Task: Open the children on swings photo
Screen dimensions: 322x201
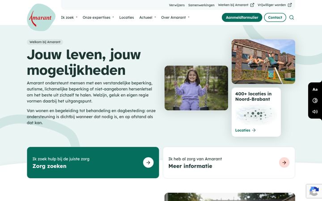Action: pyautogui.click(x=263, y=62)
